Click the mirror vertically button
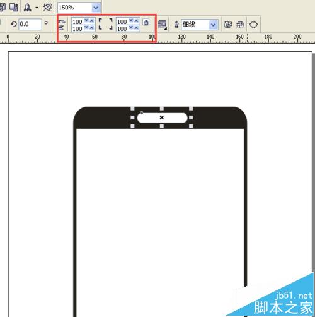 point(62,27)
